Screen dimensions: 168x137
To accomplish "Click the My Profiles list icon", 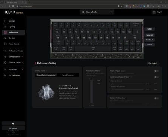I will coord(5,69).
